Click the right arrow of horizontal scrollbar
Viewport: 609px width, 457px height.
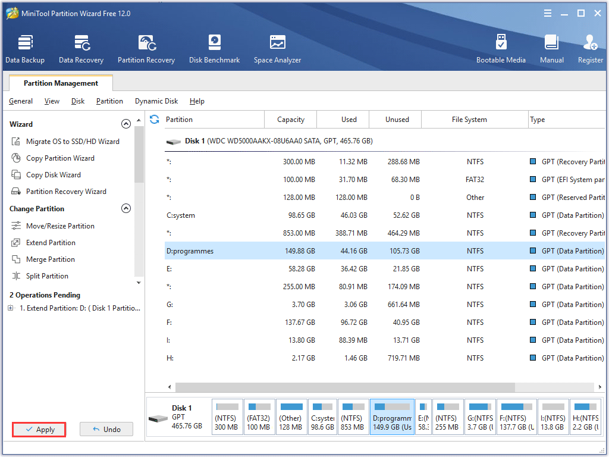[599, 387]
